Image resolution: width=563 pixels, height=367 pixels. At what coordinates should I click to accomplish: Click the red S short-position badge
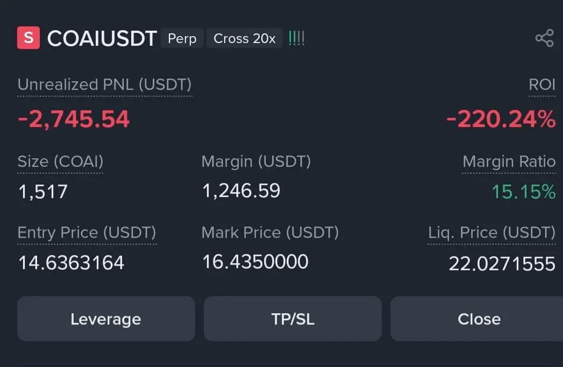[28, 38]
